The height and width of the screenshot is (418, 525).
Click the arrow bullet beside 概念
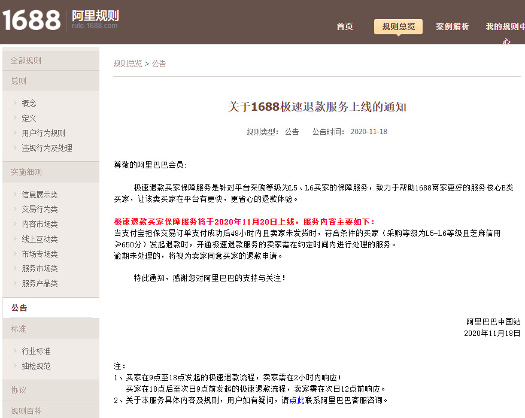tap(15, 102)
